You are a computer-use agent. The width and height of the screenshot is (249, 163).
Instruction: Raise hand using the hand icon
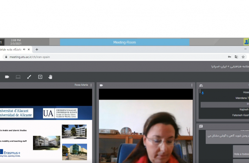[x=50, y=77]
